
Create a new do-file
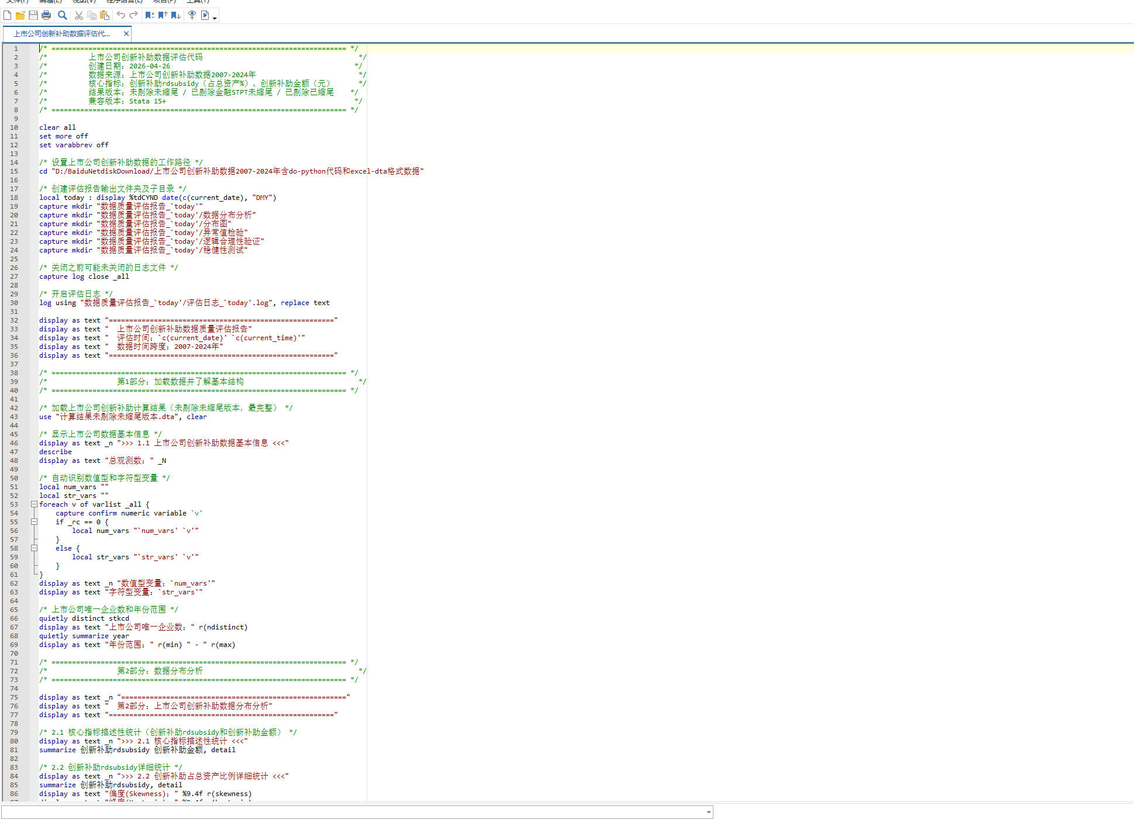point(8,15)
